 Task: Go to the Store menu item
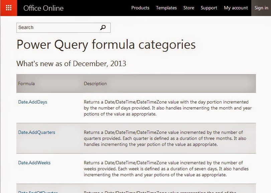(x=188, y=8)
